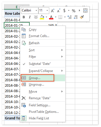Apply yellow fill color bucket
101x127 pixels.
click(42, 17)
